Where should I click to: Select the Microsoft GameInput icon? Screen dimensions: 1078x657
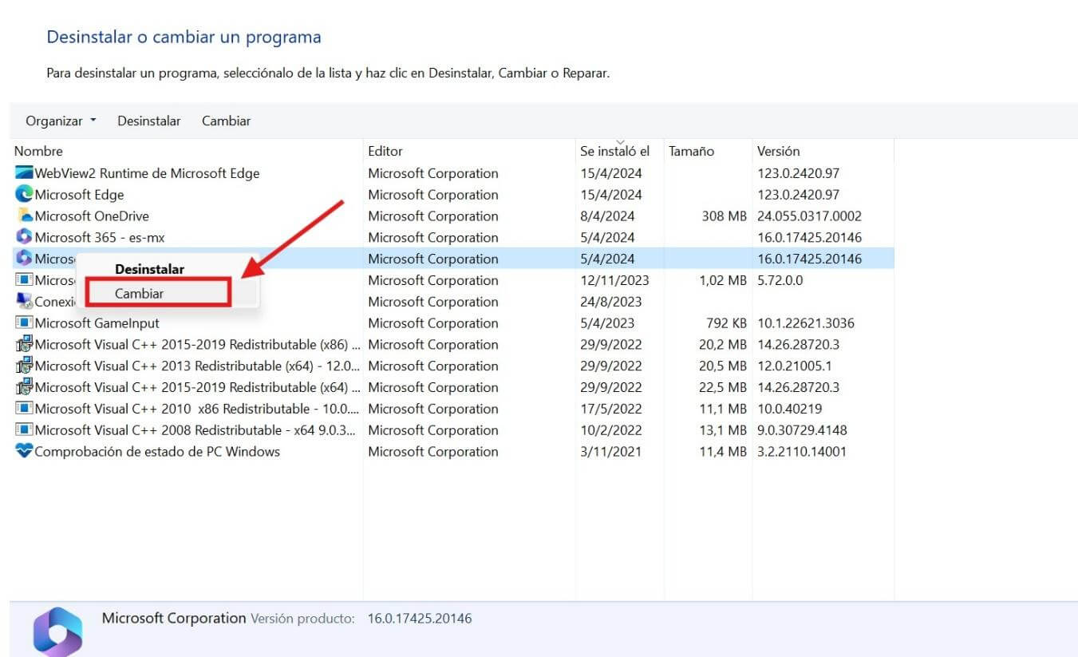click(22, 323)
